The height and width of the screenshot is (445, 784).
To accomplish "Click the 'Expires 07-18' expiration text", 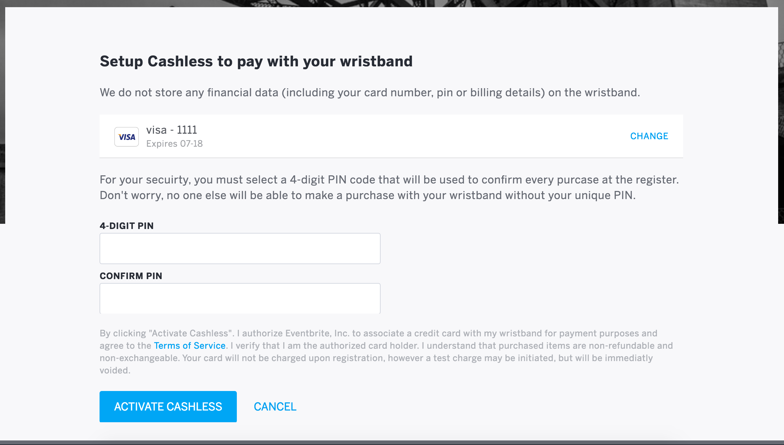I will pyautogui.click(x=174, y=143).
